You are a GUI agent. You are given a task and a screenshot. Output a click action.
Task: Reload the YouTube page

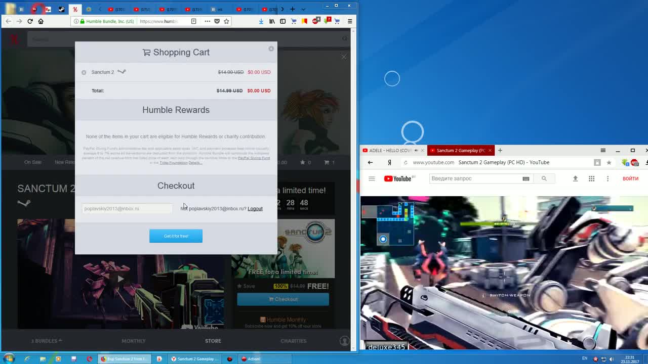pyautogui.click(x=406, y=162)
